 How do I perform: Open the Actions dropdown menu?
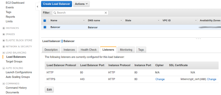coord(81,4)
